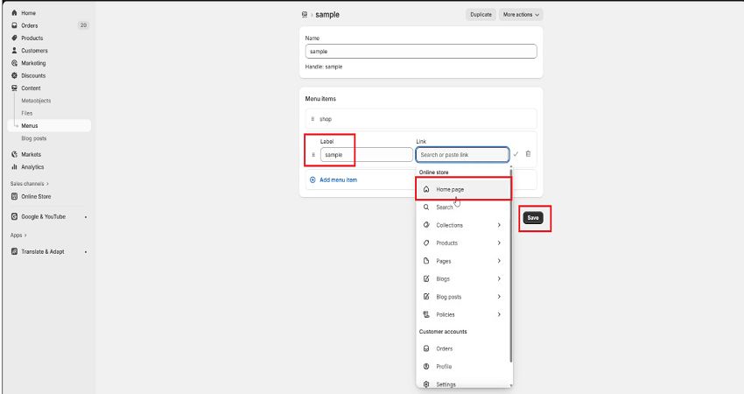Image resolution: width=744 pixels, height=394 pixels.
Task: Open Discounts section
Action: [x=33, y=75]
